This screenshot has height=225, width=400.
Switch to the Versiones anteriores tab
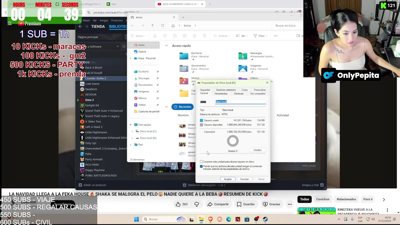pyautogui.click(x=226, y=90)
